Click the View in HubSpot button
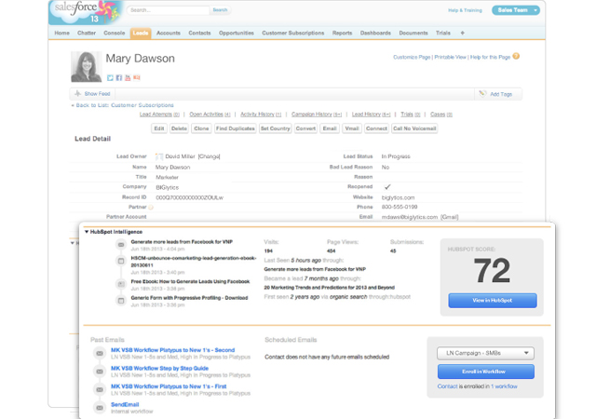Viewport: 596px width, 419px height. [493, 301]
